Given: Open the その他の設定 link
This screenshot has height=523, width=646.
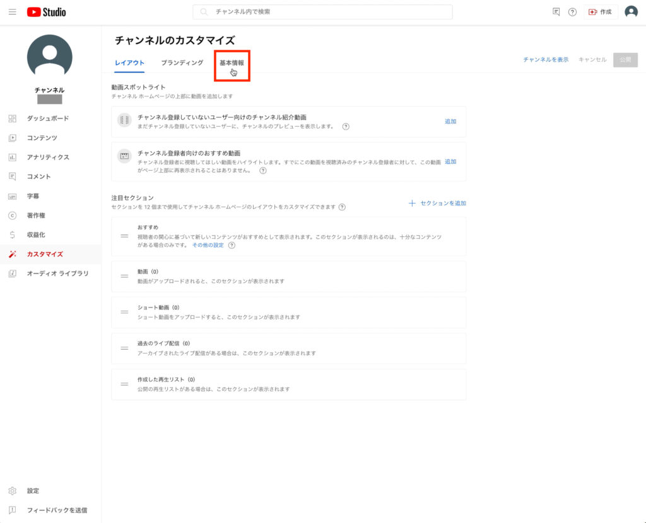Looking at the screenshot, I should click(x=208, y=246).
